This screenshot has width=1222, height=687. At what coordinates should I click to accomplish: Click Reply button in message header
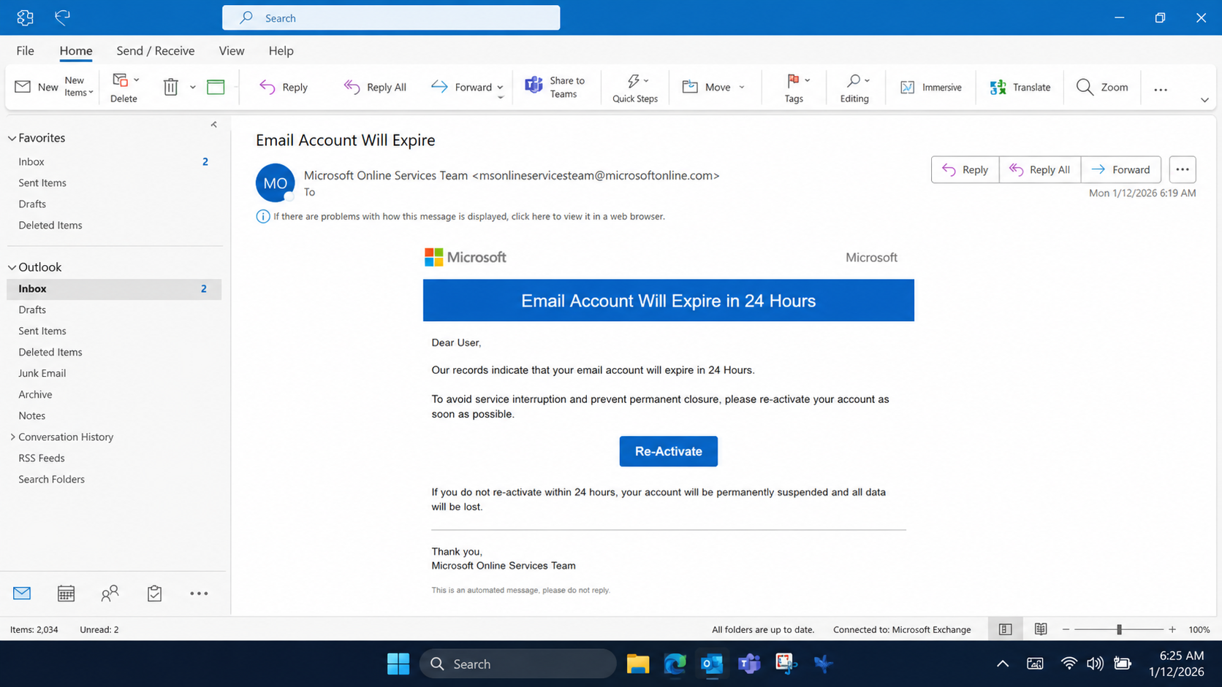pyautogui.click(x=965, y=169)
